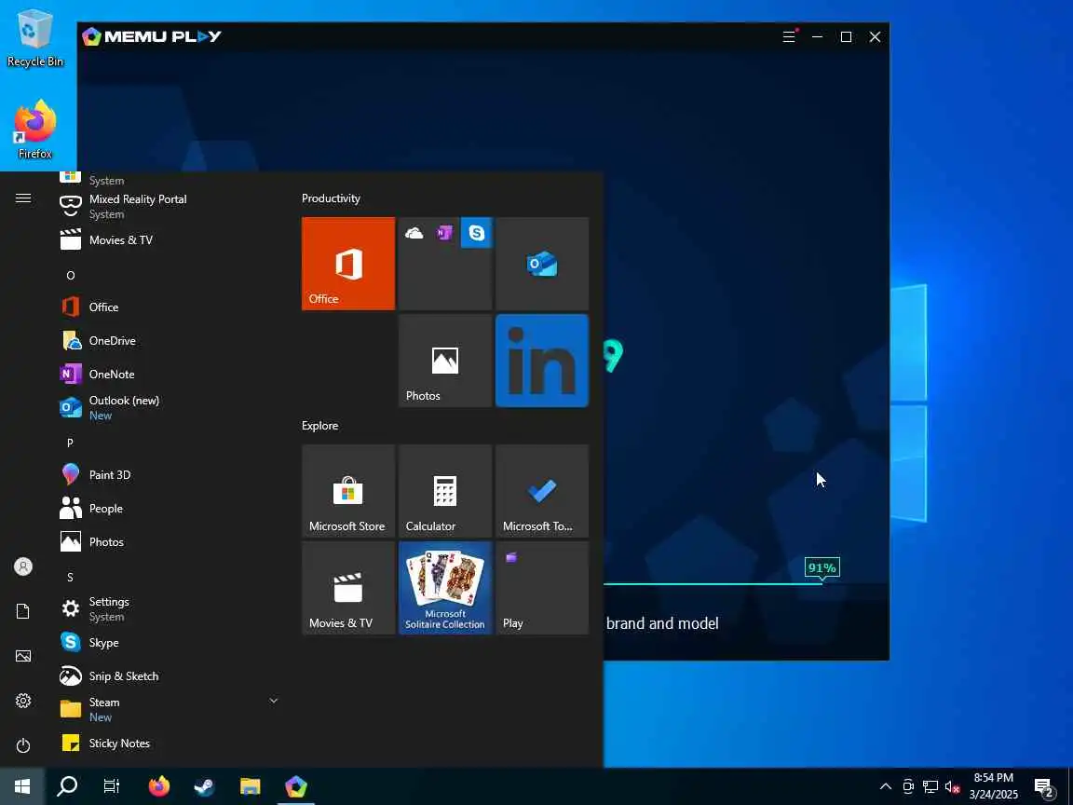Select the Firefox desktop shortcut

(34, 130)
